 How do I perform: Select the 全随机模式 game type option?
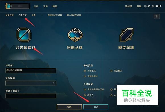click(x=91, y=76)
